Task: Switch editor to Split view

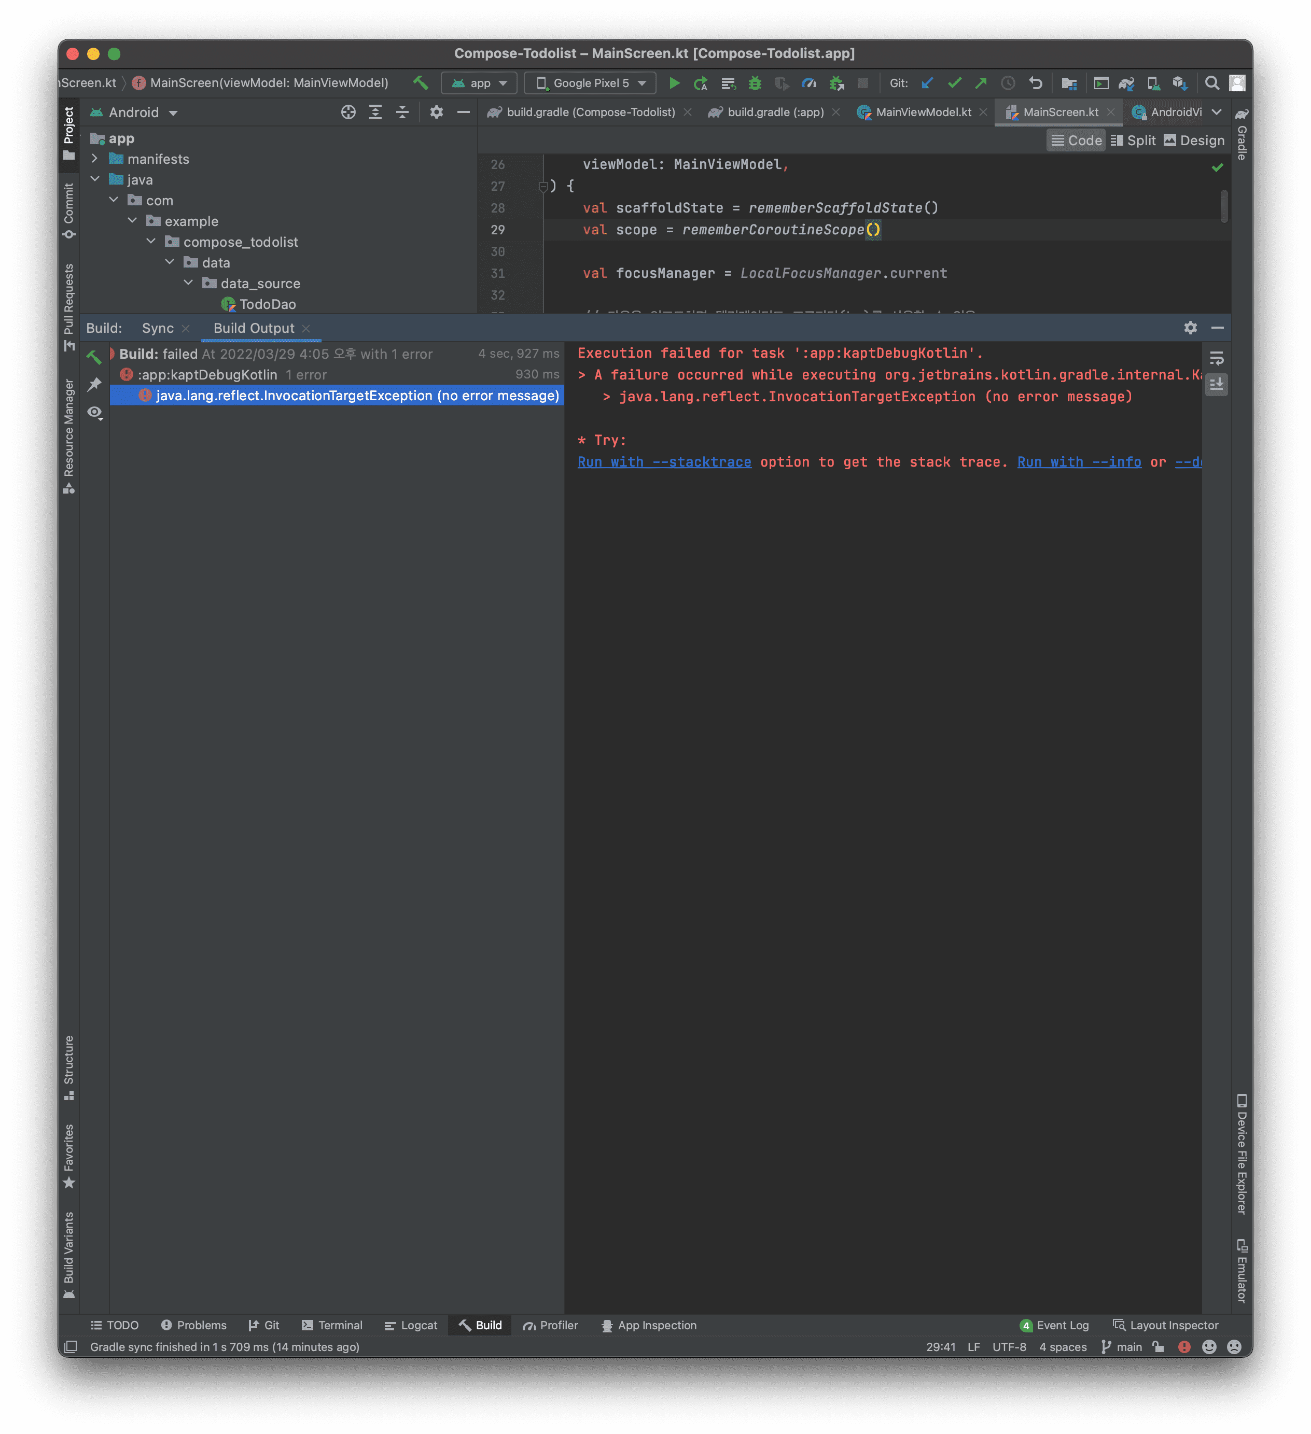Action: coord(1133,141)
